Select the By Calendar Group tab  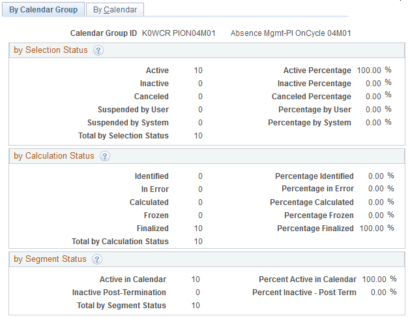point(43,10)
